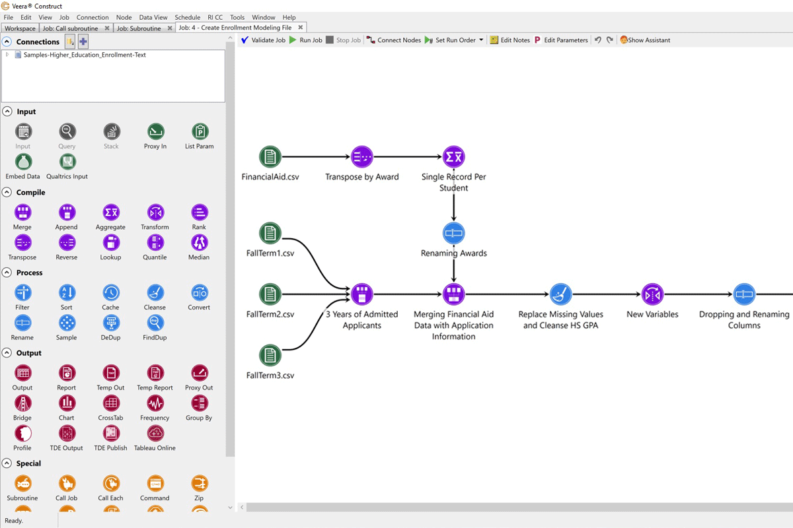
Task: Select the Filter node icon
Action: (22, 292)
